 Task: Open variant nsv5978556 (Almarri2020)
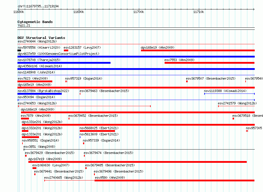point(39,47)
